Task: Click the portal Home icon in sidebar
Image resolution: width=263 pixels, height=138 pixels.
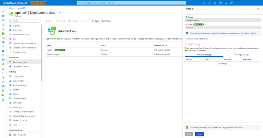Action: pyautogui.click(x=3, y=16)
